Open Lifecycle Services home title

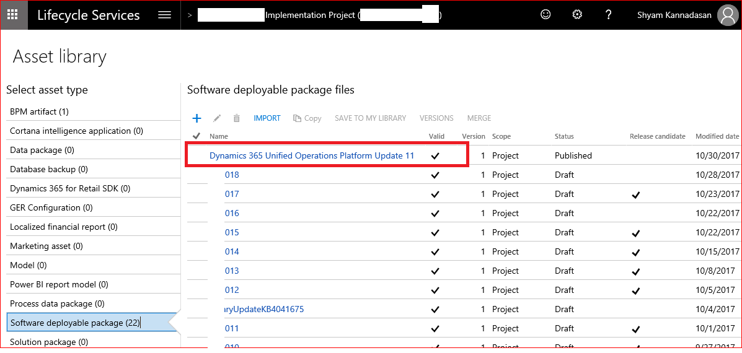click(x=89, y=15)
